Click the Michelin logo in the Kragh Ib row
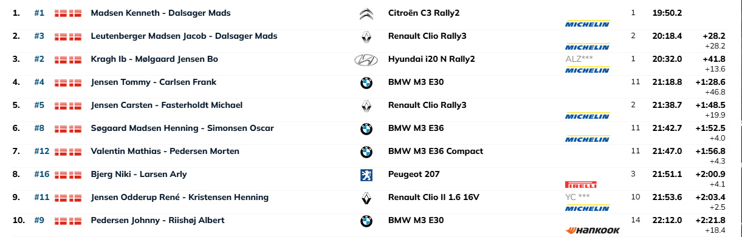Viewport: 742px width, 237px height. [587, 70]
